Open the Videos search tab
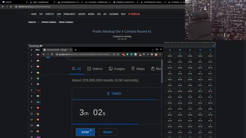246x138 pixels. pos(95,69)
